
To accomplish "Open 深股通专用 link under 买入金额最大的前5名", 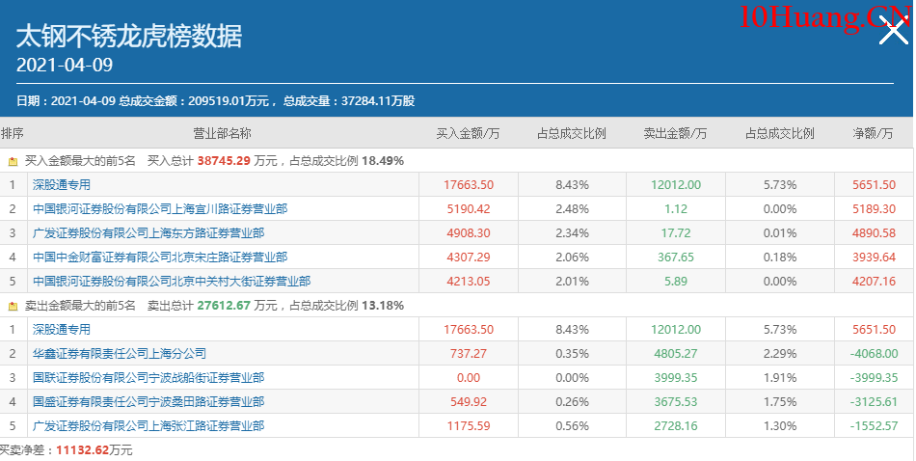I will 62,184.
